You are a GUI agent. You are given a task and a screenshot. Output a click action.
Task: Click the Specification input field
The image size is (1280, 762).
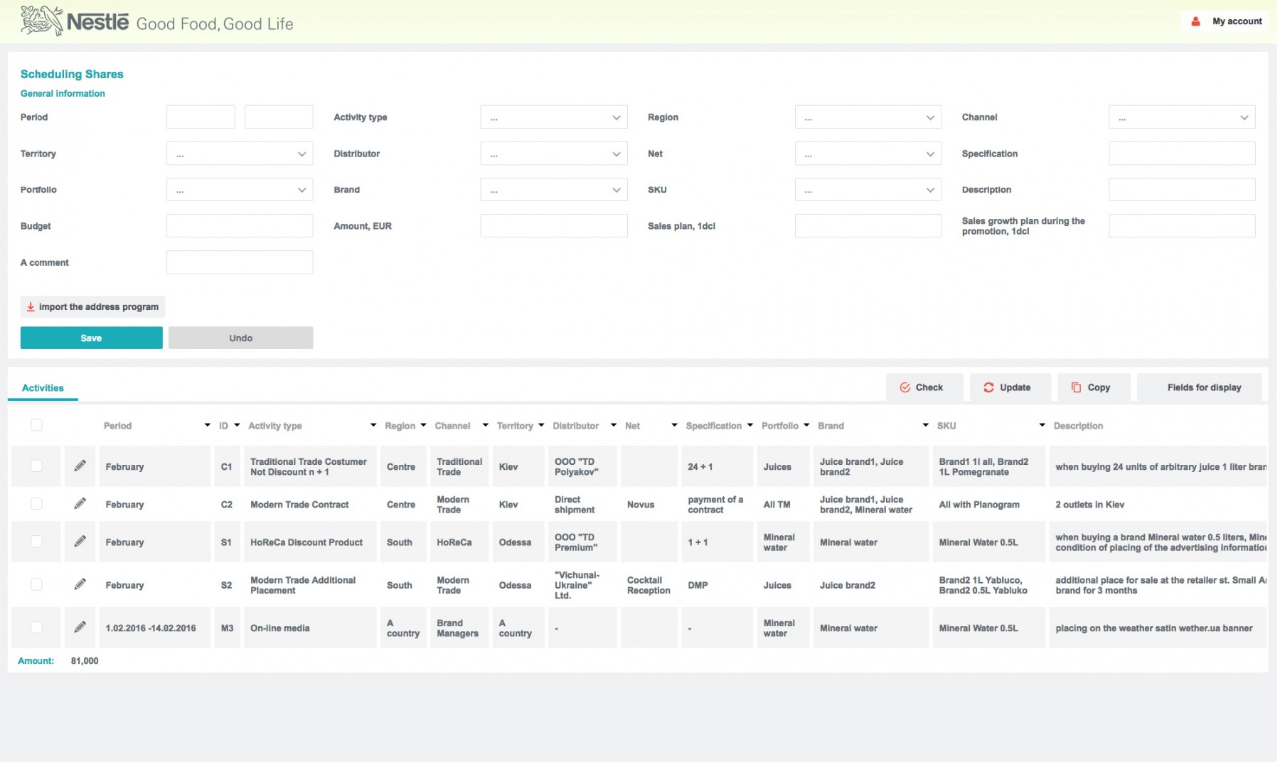[1182, 154]
